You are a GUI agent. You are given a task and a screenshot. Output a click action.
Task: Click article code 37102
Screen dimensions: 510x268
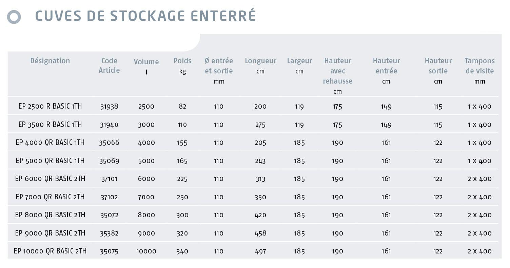(109, 197)
